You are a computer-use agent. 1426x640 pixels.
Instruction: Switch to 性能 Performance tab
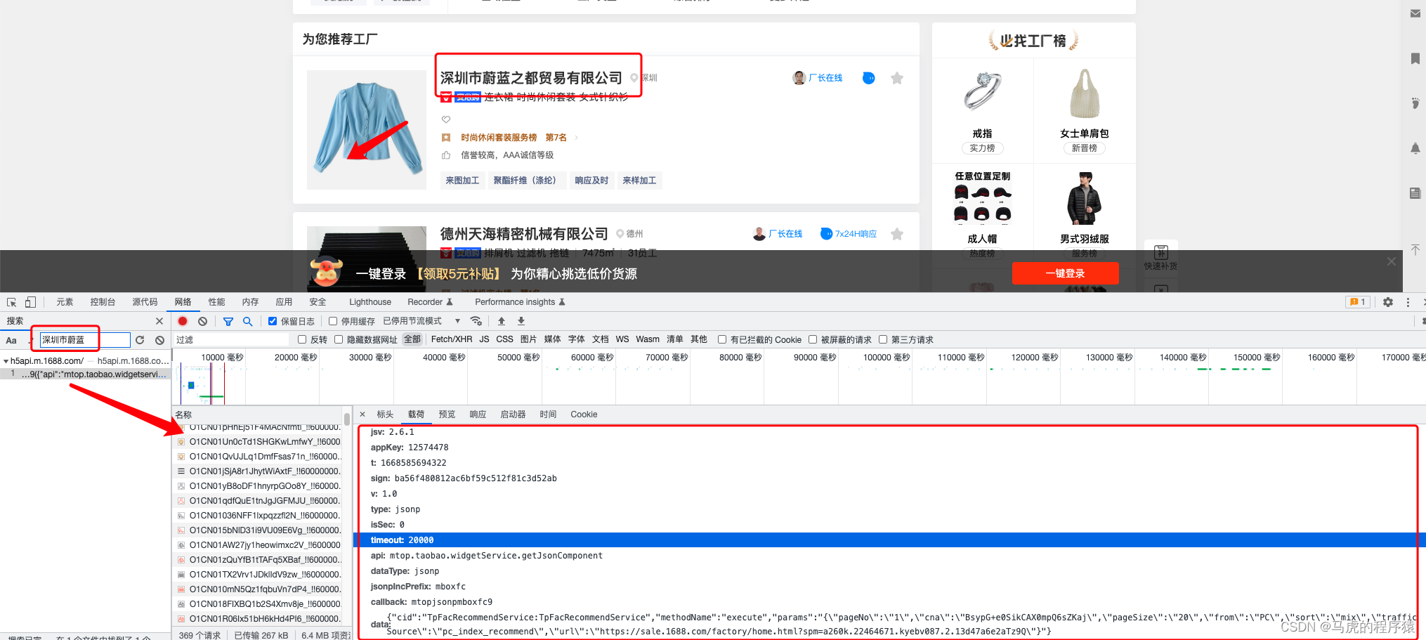[216, 302]
